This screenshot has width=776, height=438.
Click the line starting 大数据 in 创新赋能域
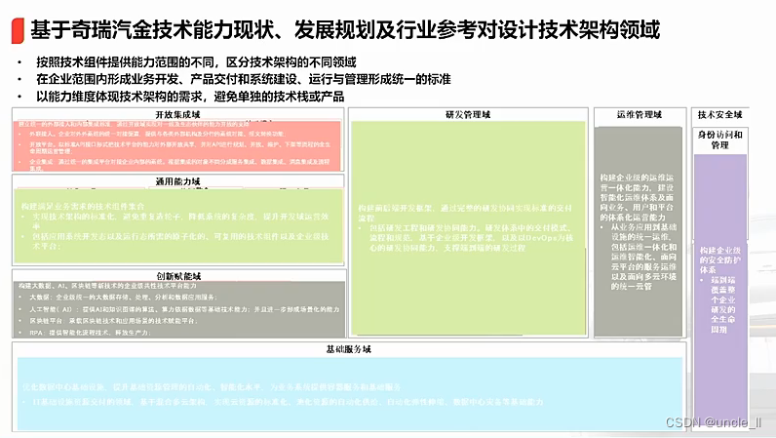123,298
